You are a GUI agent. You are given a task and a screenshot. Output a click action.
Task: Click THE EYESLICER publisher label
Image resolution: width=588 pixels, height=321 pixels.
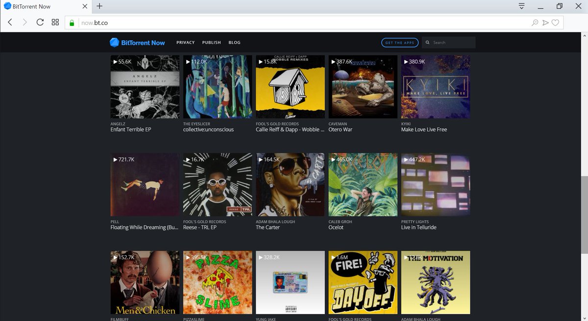point(197,124)
